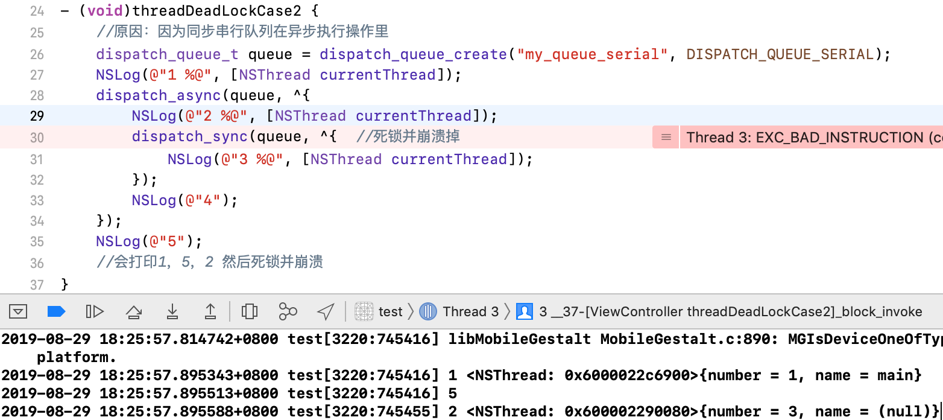This screenshot has height=420, width=943.
Task: Click the dispatch_queue_create call on line 26
Action: 414,54
